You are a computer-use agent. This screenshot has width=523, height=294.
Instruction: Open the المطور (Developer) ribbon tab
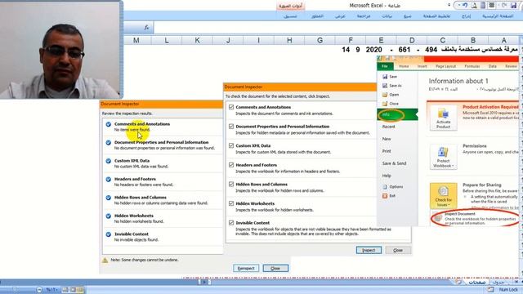[317, 16]
